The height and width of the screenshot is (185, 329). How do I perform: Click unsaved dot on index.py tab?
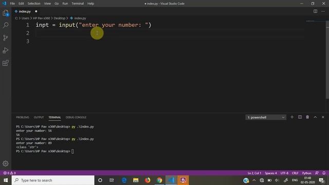[x=36, y=11]
